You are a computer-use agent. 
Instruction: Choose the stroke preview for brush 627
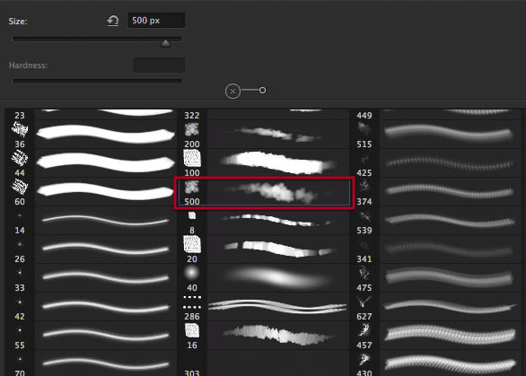(451, 307)
